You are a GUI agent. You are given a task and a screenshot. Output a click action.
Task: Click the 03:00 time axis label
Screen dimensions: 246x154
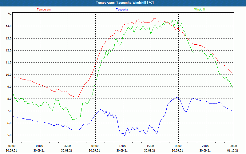point(39,146)
